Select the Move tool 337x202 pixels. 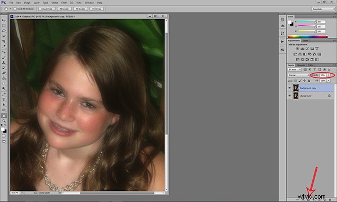point(4,20)
